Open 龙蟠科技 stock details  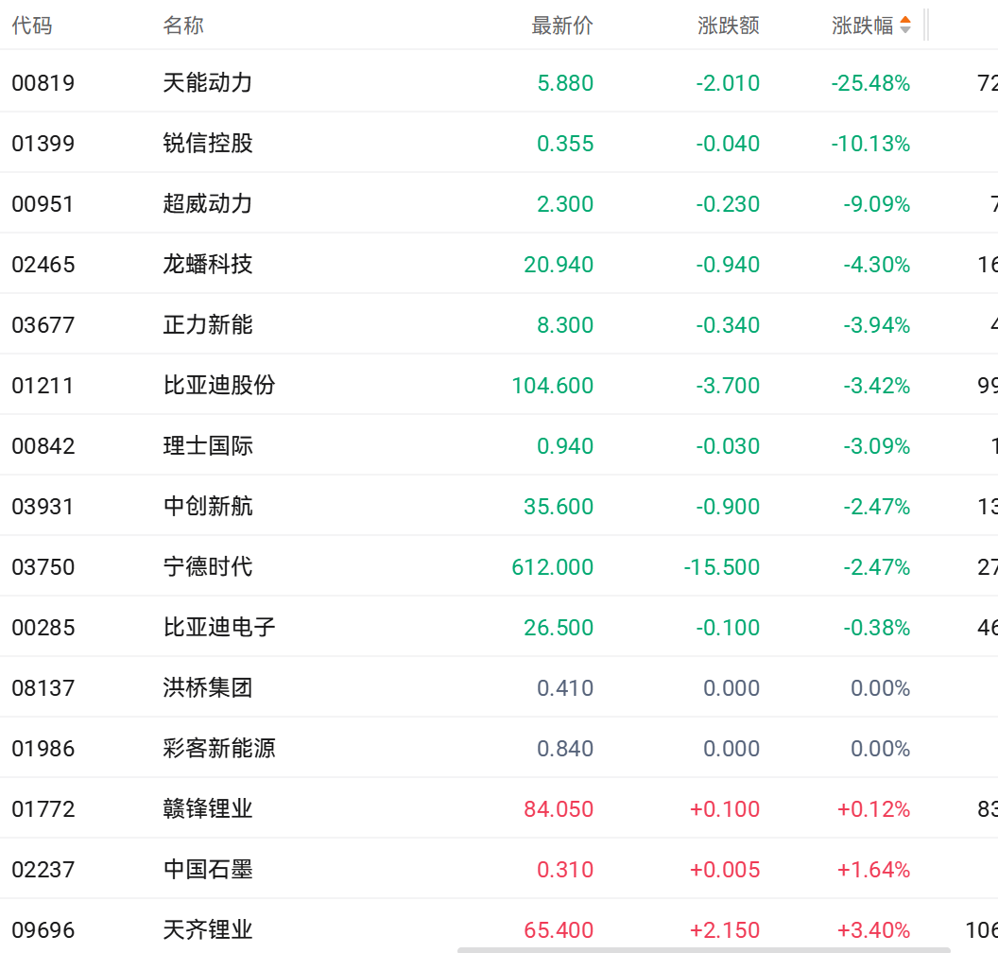208,265
